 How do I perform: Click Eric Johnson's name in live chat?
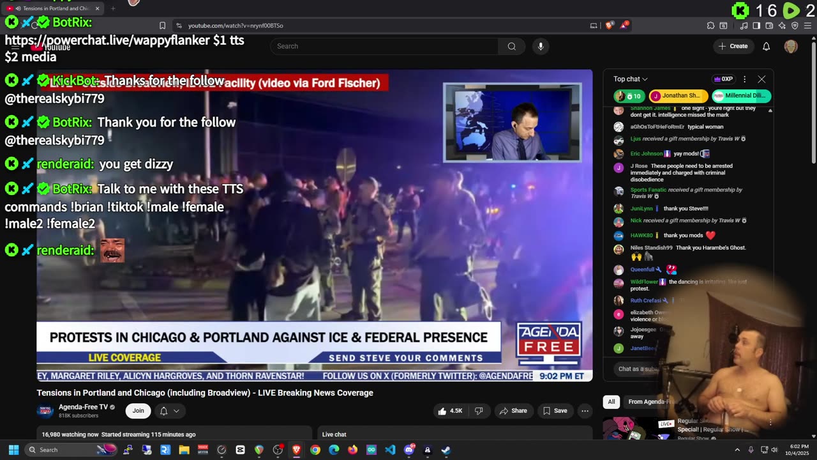[x=647, y=153]
